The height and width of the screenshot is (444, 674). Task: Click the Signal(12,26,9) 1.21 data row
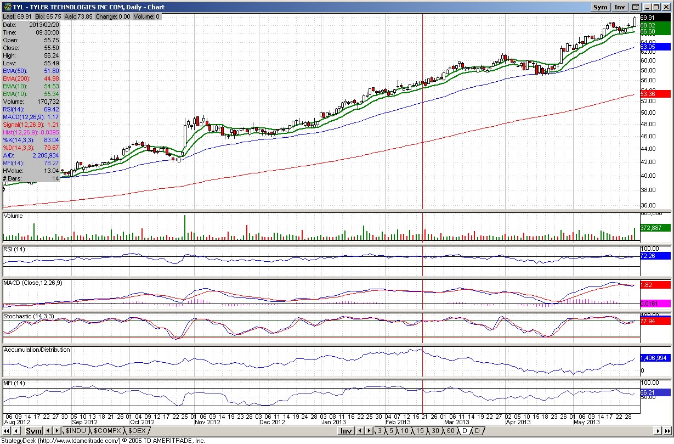click(x=31, y=125)
